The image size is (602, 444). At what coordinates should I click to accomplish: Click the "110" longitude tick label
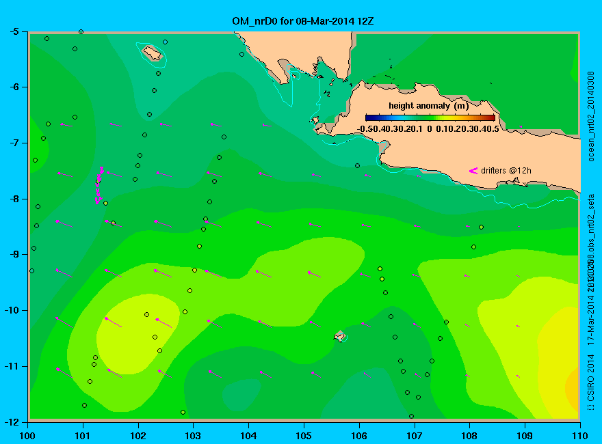[x=580, y=436]
